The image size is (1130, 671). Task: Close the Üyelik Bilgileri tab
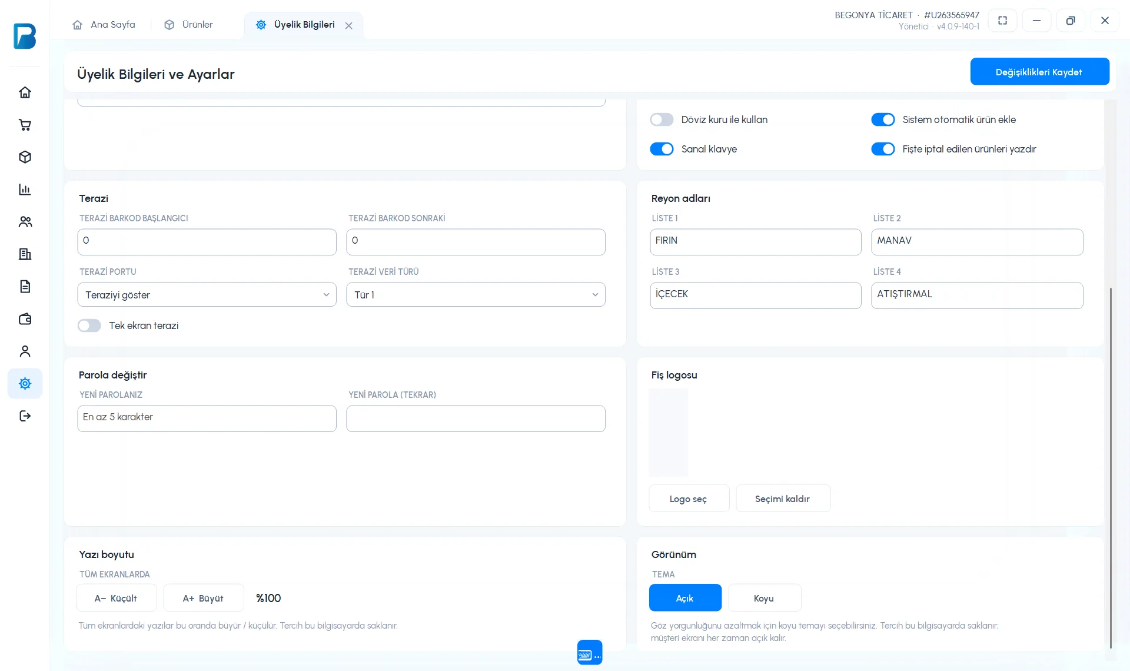(x=349, y=25)
